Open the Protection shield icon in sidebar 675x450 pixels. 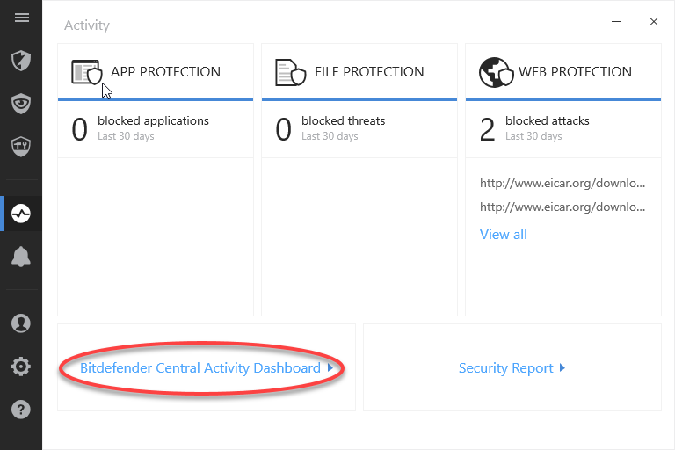21,61
